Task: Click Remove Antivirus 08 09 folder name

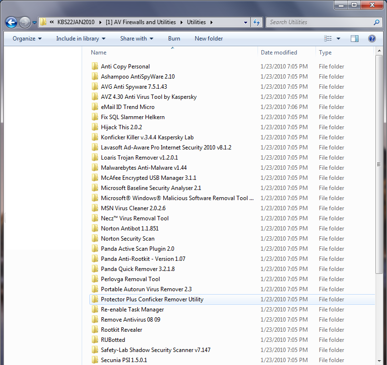Action: coord(130,320)
